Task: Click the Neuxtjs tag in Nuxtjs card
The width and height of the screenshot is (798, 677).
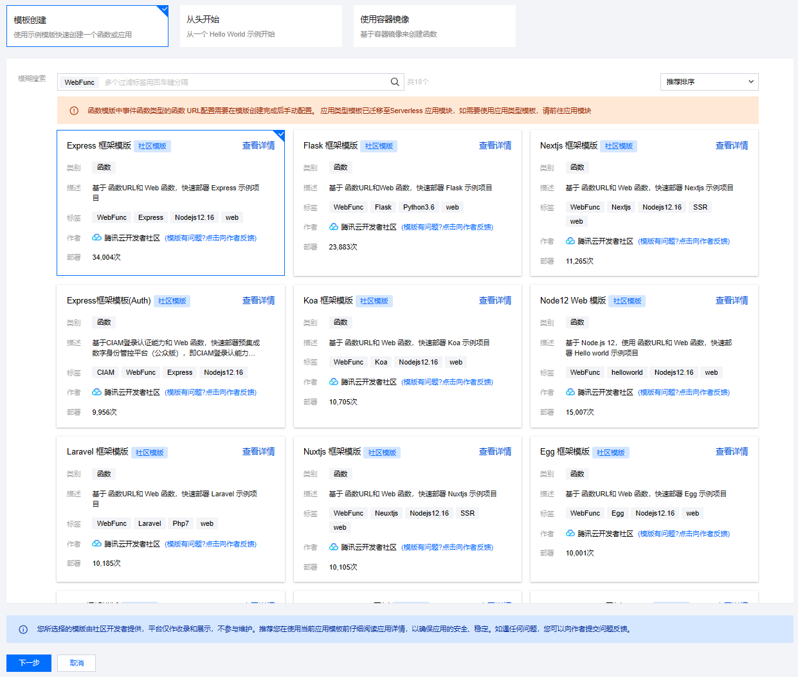Action: (386, 513)
